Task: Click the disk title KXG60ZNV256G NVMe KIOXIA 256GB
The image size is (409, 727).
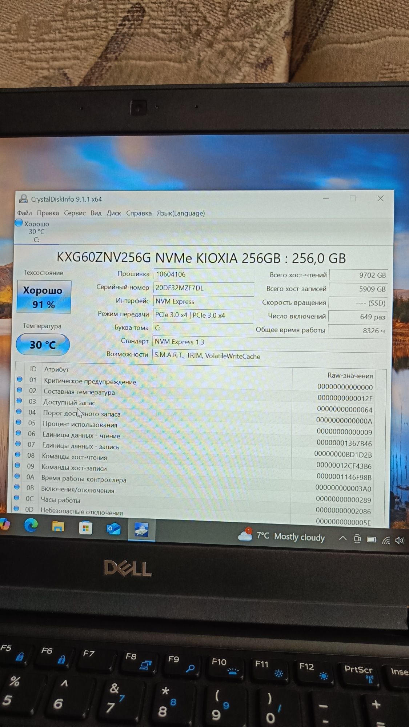Action: [201, 258]
